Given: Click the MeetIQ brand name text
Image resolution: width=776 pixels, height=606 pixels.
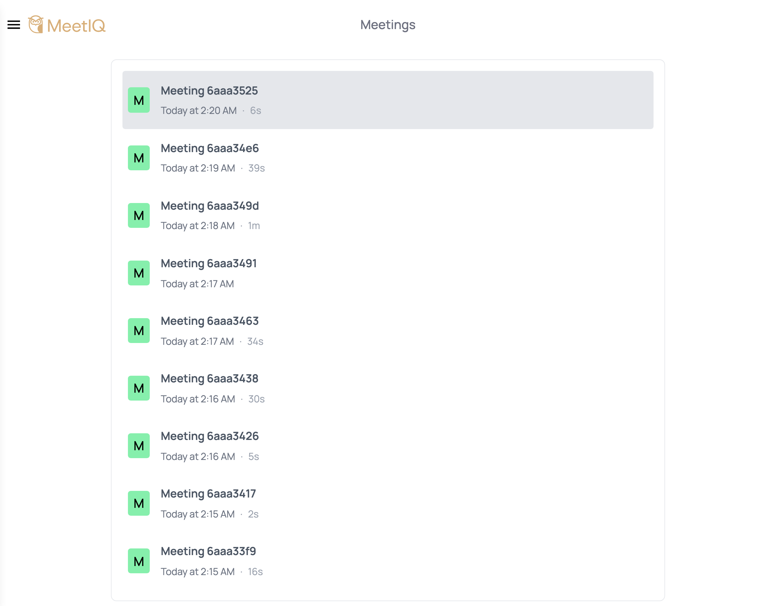Looking at the screenshot, I should pos(76,25).
